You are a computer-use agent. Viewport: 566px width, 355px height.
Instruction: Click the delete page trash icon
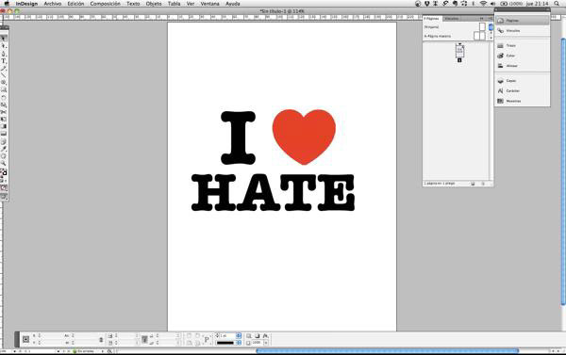point(483,184)
